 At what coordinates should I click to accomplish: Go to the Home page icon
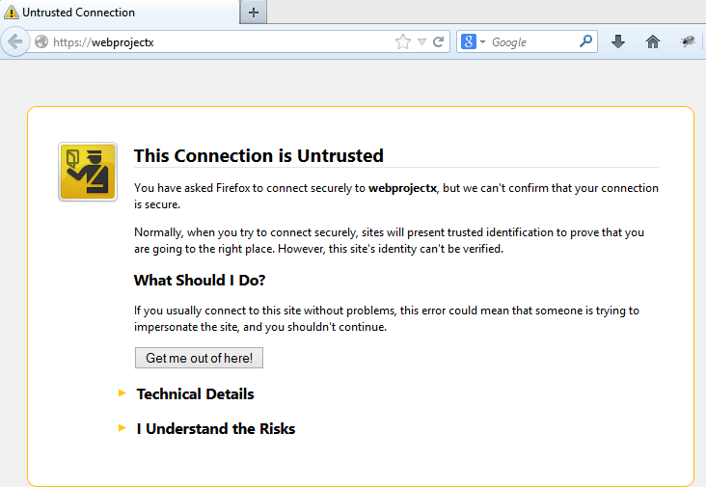653,41
